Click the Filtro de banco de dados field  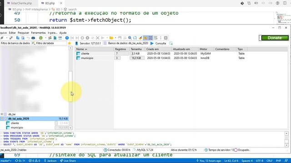pos(15,43)
